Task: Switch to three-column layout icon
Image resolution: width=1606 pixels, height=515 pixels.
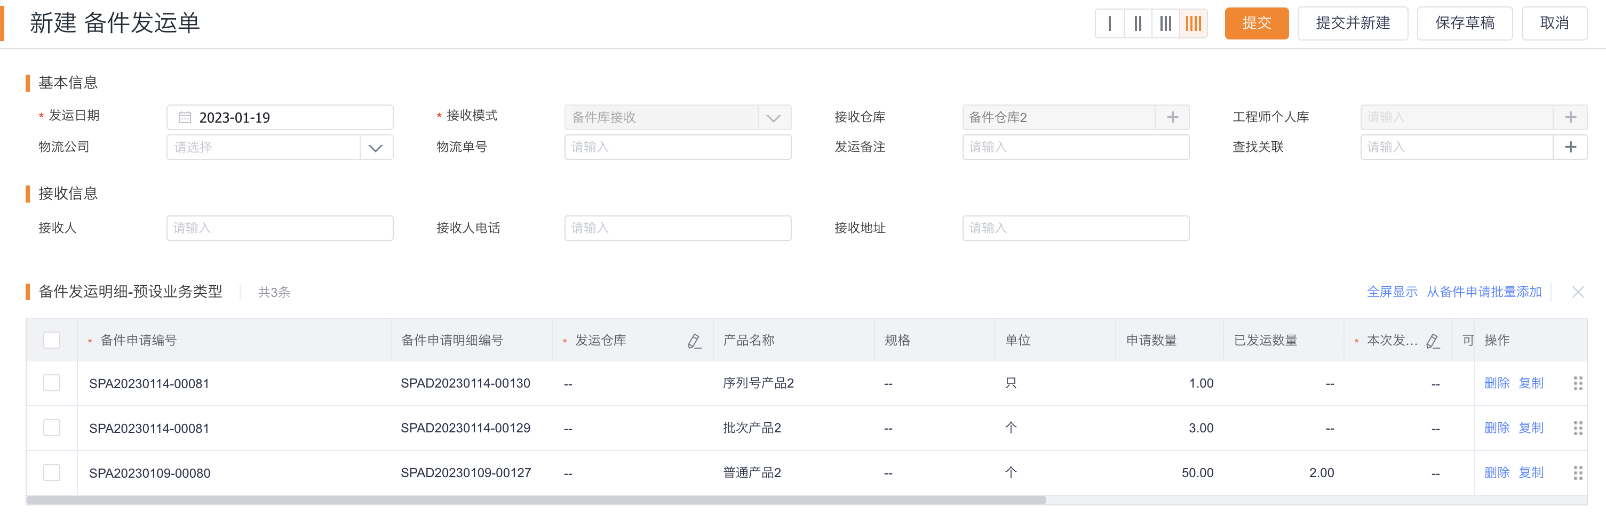Action: tap(1166, 23)
